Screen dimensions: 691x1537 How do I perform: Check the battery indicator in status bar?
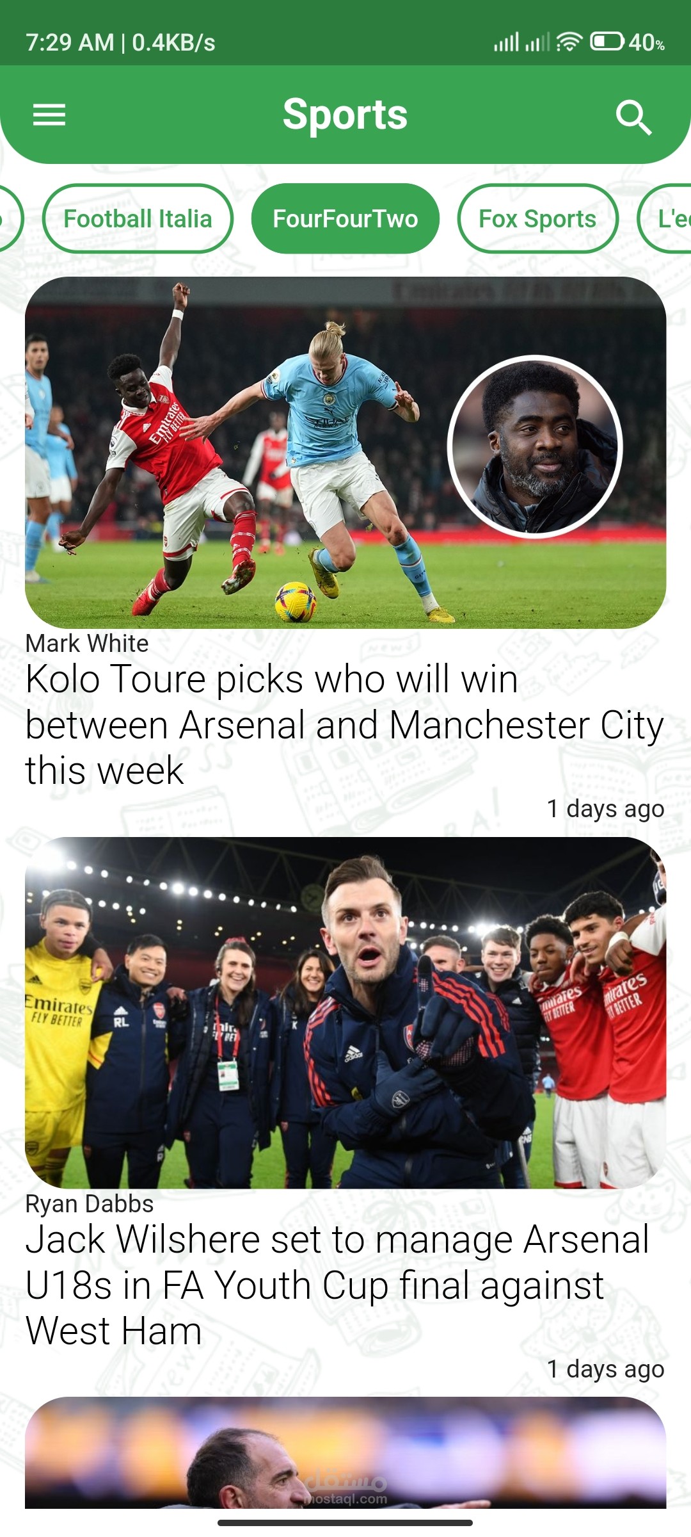(627, 42)
